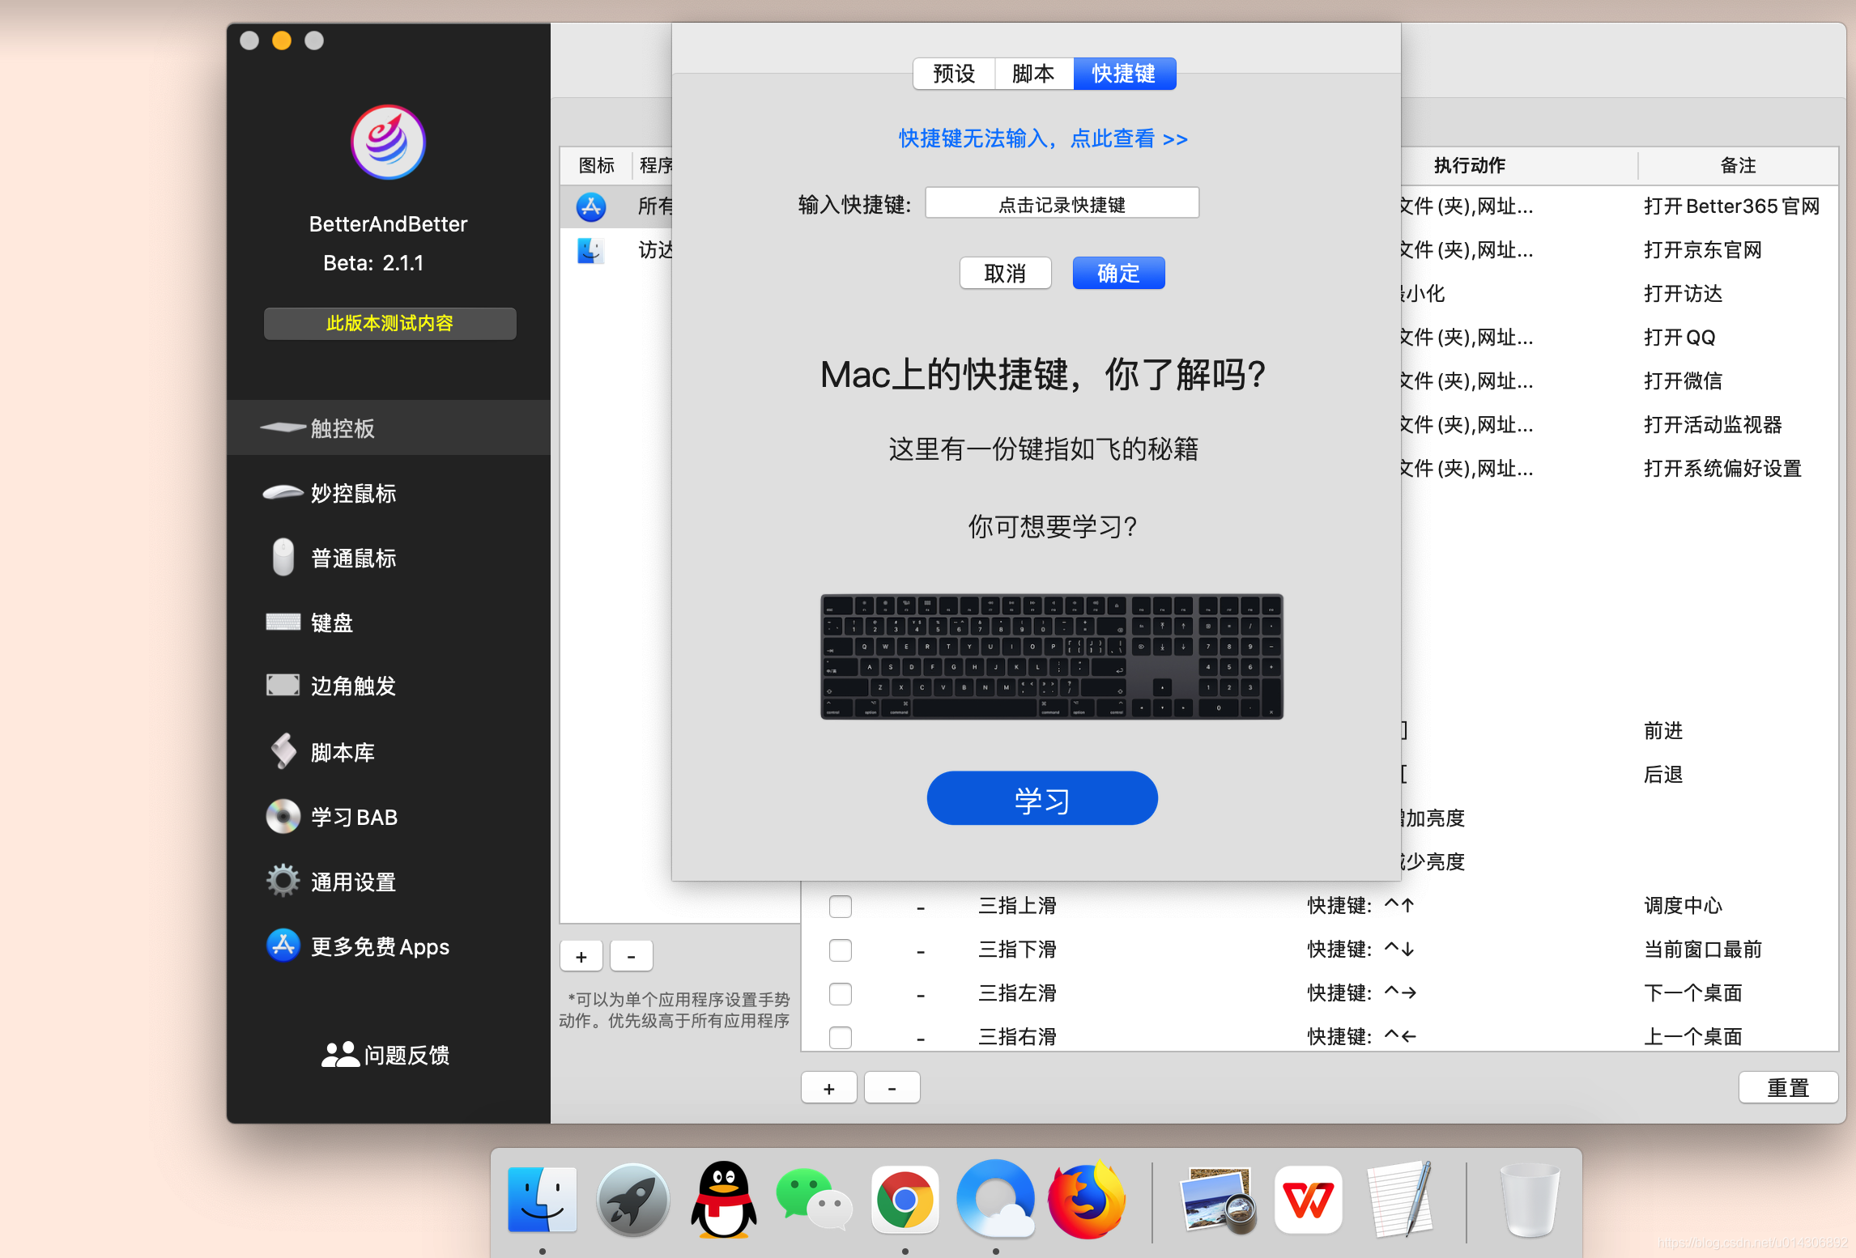Viewport: 1856px width, 1258px height.
Task: Select the 触控板 trackpad icon in sidebar
Action: click(x=283, y=427)
